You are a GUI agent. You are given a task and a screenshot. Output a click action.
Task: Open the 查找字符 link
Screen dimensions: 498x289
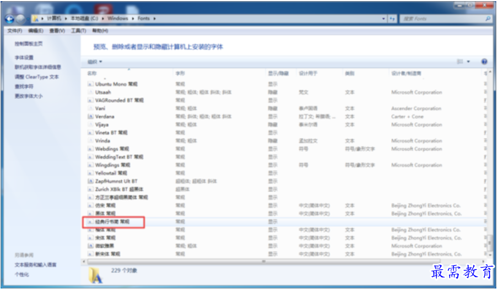[24, 86]
